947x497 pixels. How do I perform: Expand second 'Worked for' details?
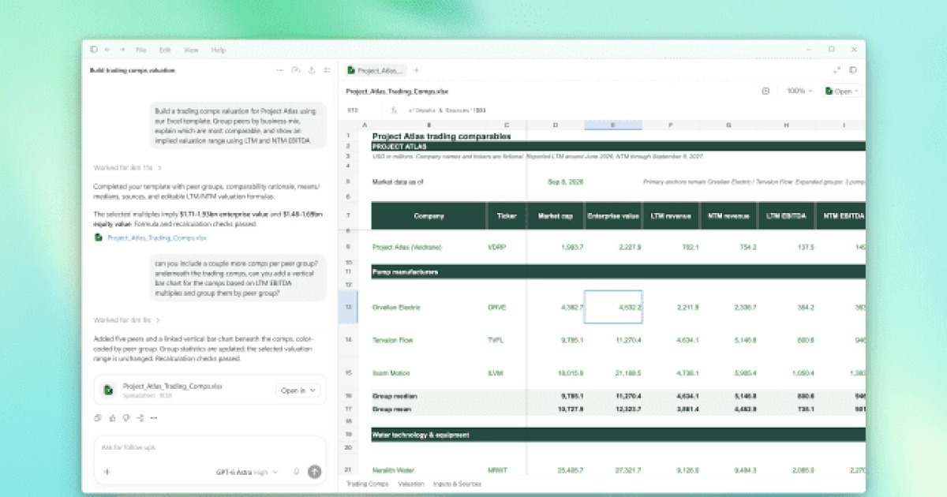128,319
